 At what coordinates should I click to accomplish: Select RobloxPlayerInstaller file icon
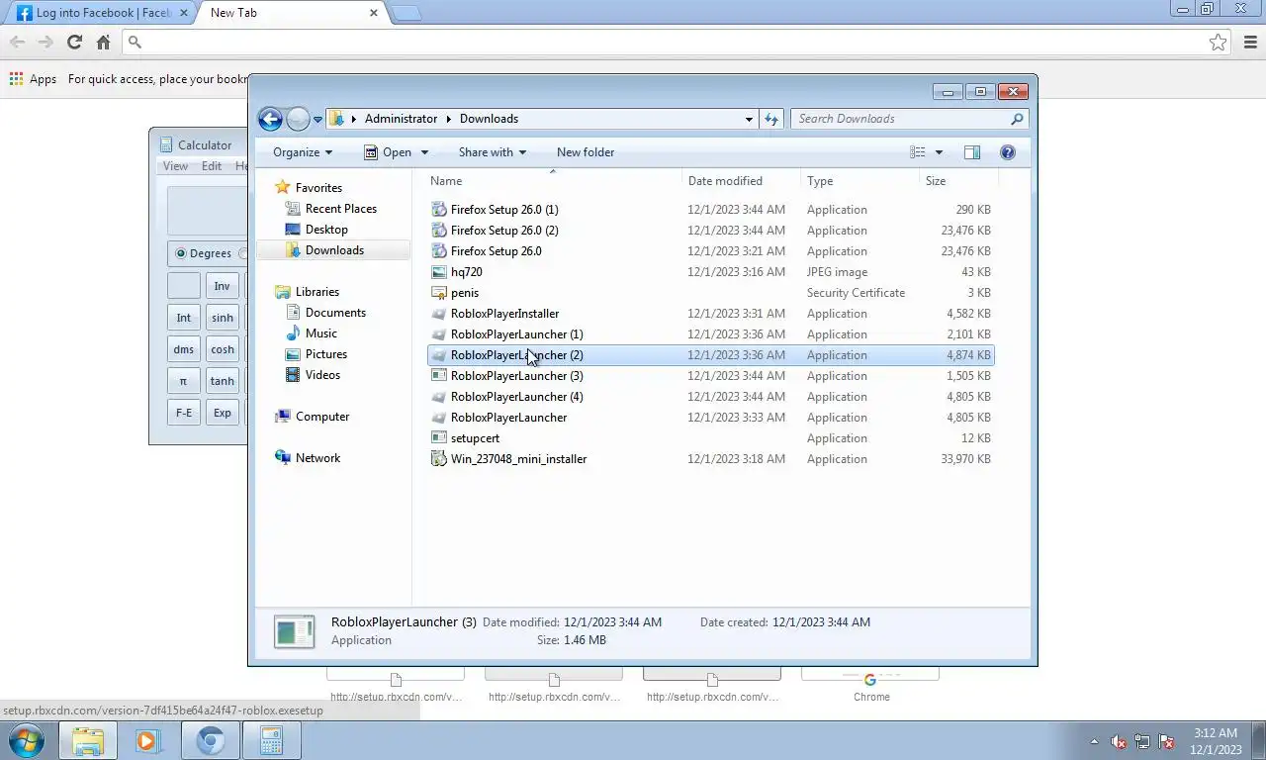[439, 314]
